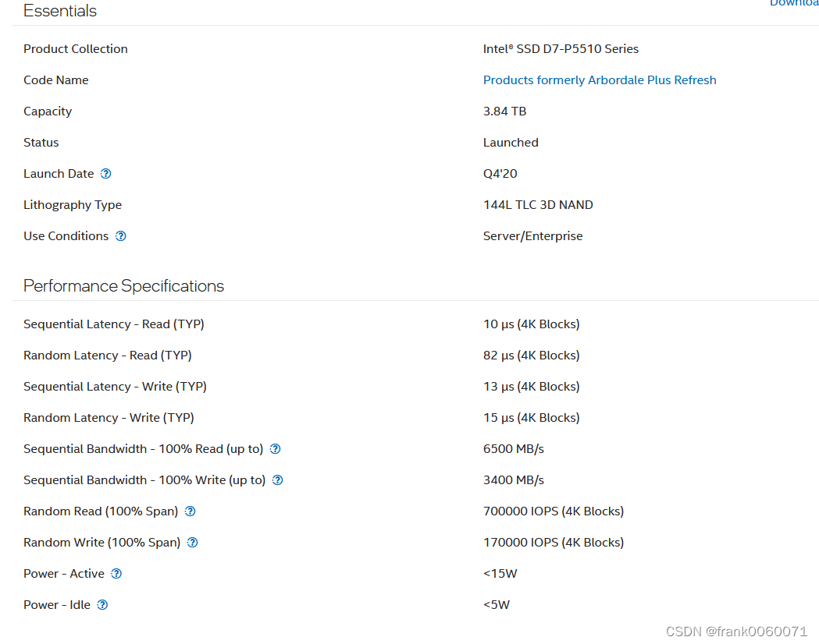The image size is (819, 644).
Task: Click the Q4'20 launch date value
Action: (x=500, y=174)
